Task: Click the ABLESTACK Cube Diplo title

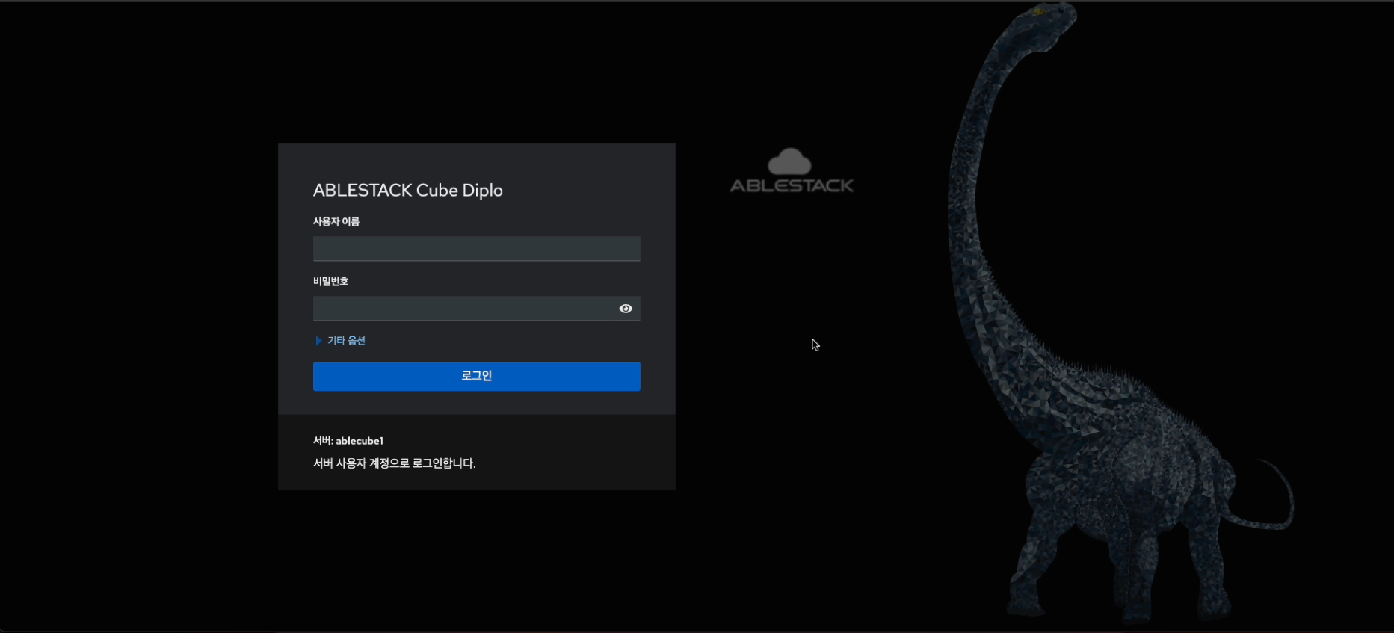Action: (x=407, y=191)
